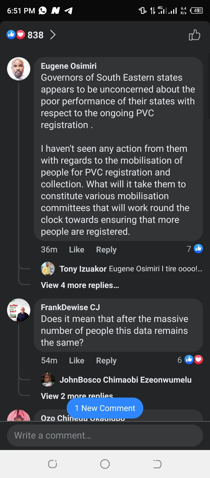210x478 pixels.
Task: Reply to Eugene Osimiri's comment
Action: tap(106, 249)
